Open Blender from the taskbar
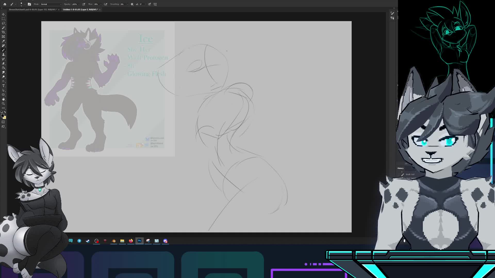 [114, 241]
